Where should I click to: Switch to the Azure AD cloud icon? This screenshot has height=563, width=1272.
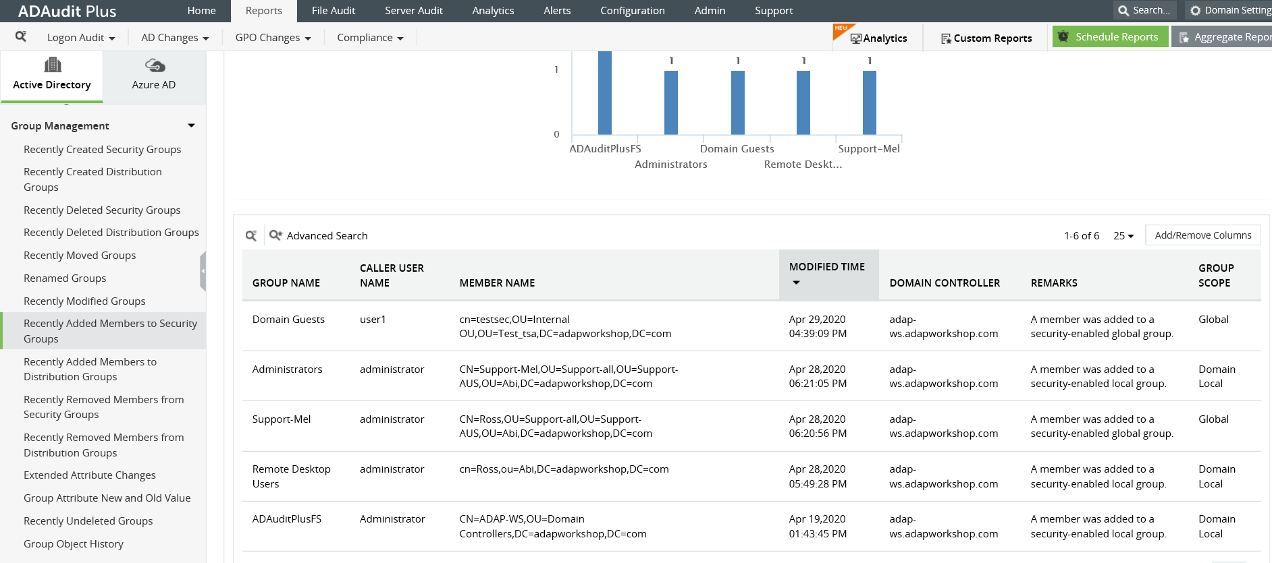coord(155,65)
